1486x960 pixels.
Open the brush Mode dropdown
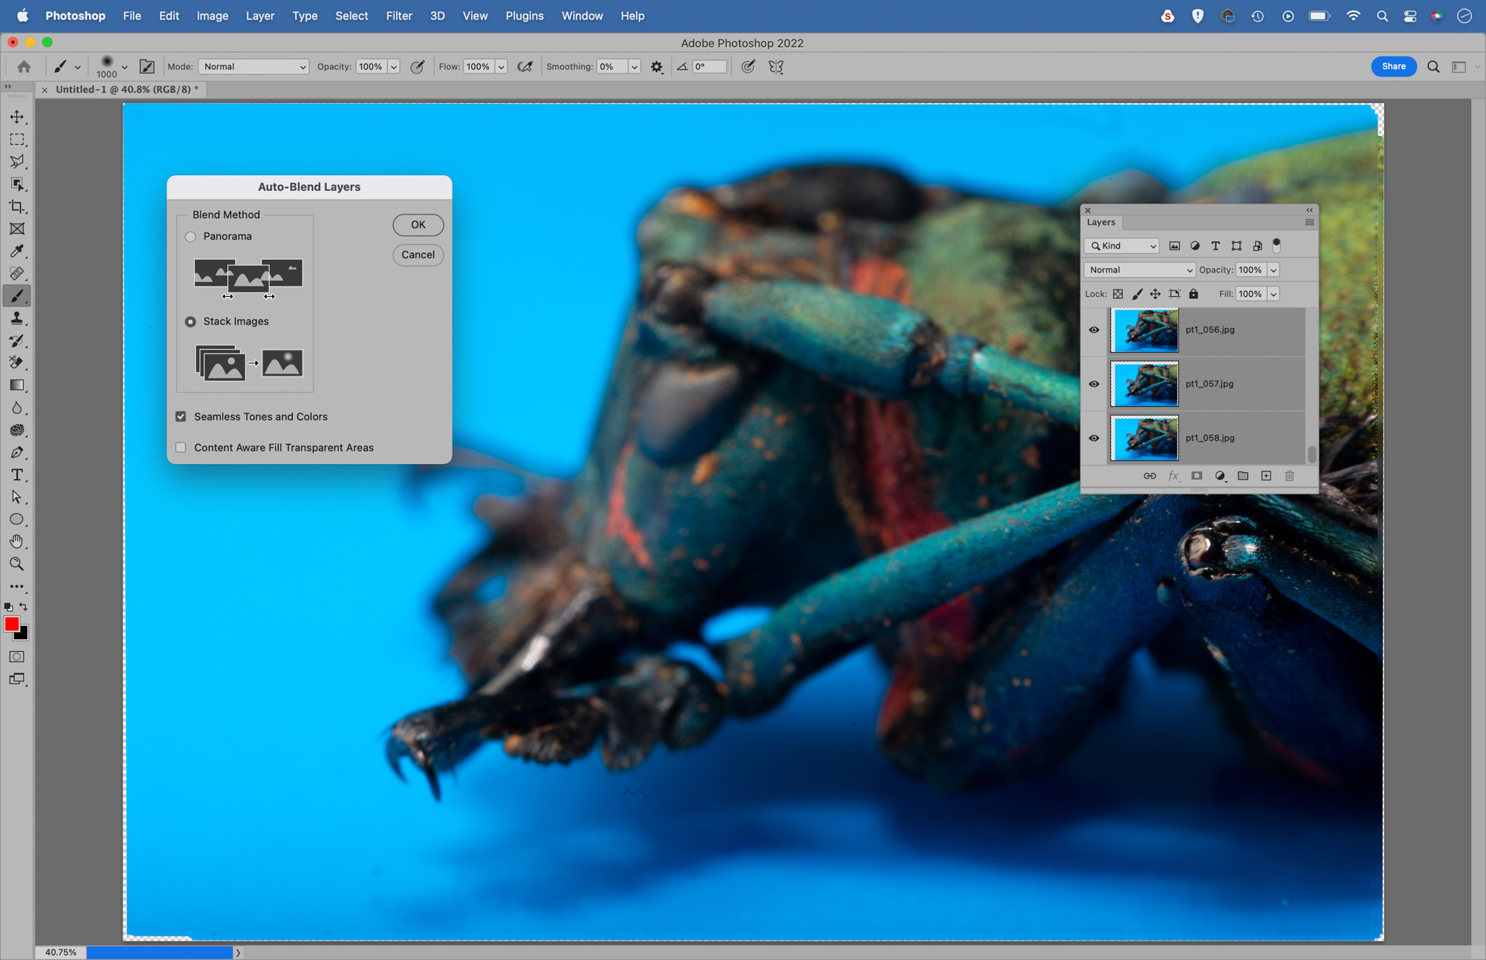(x=253, y=67)
